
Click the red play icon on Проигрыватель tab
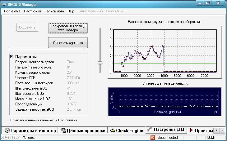pos(192,130)
